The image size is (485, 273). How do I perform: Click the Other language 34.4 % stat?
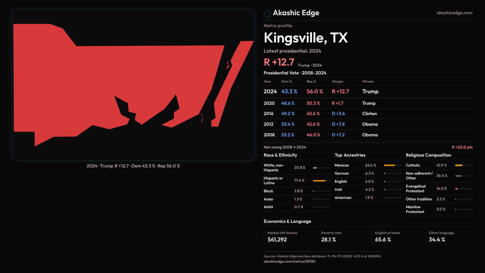coord(437,240)
